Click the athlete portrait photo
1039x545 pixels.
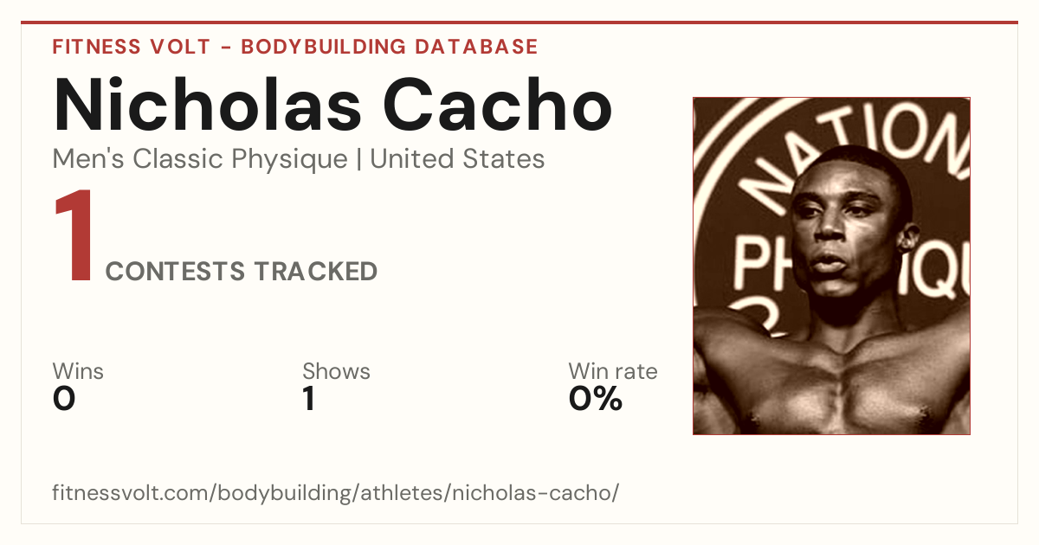coord(831,266)
